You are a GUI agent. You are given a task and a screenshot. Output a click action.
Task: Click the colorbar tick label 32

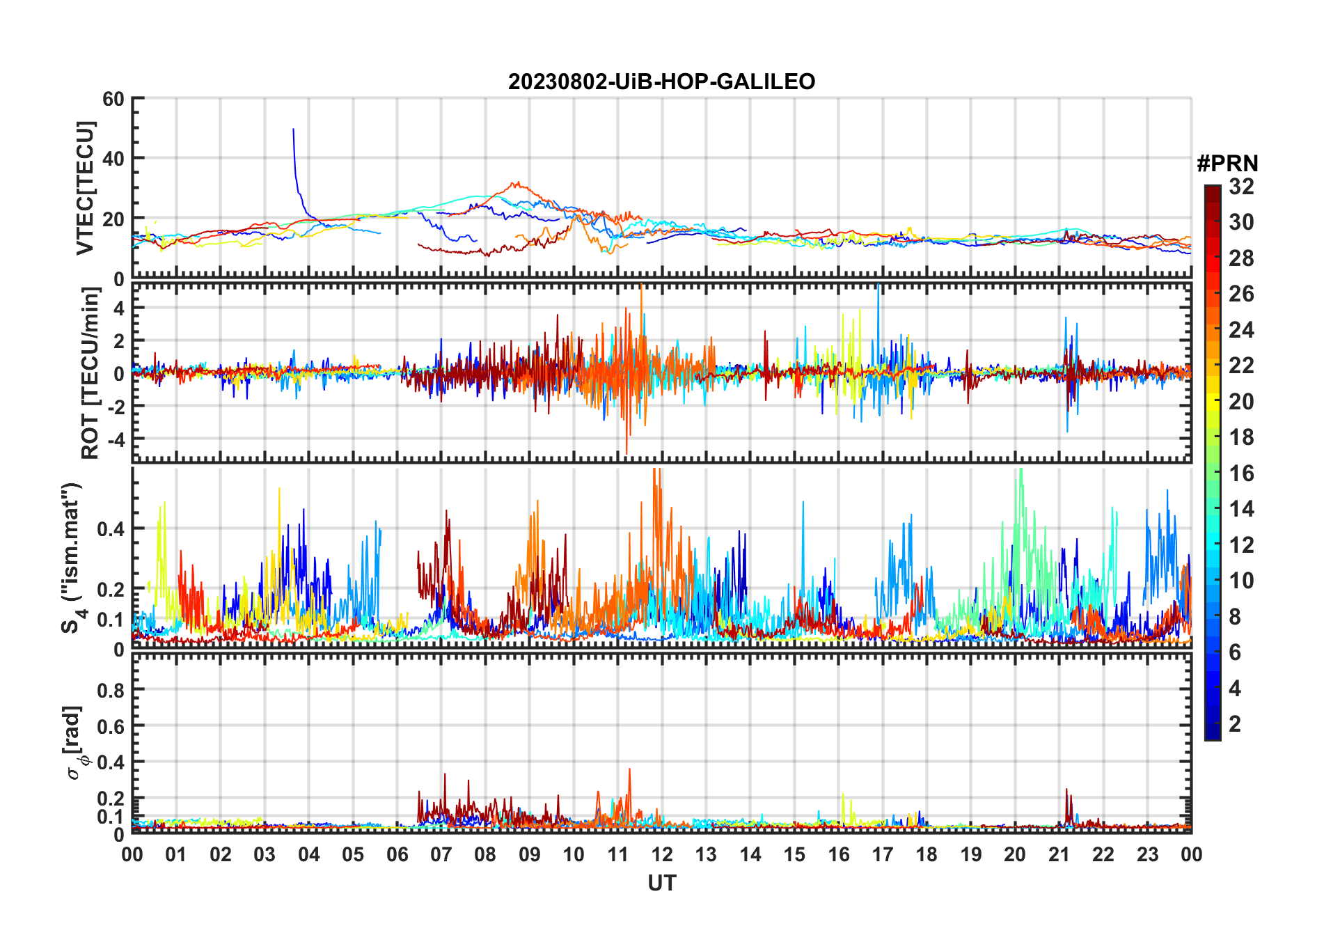click(x=1241, y=187)
